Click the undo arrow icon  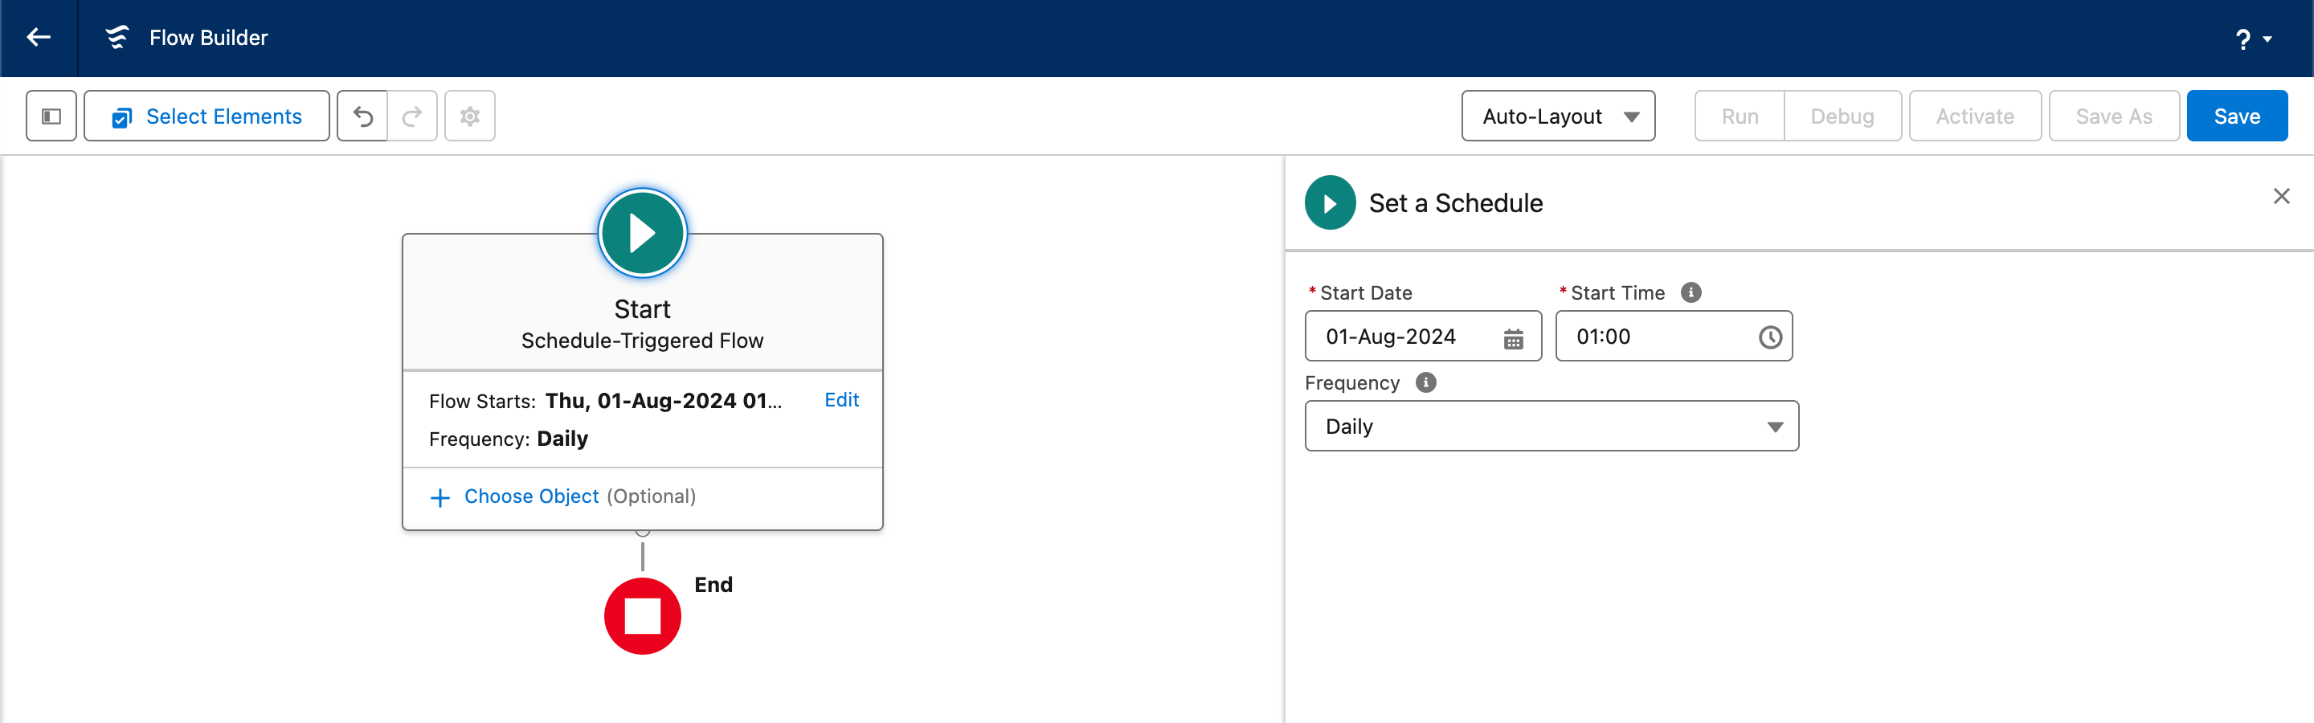click(x=363, y=116)
